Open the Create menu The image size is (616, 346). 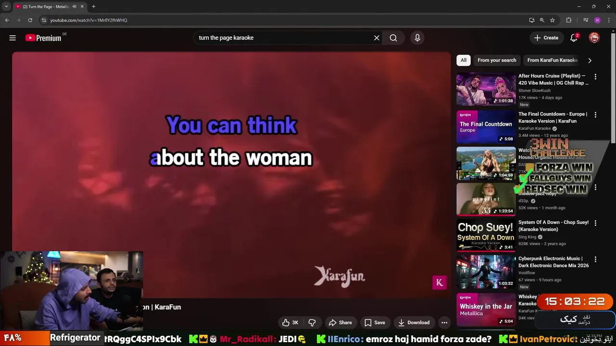pyautogui.click(x=546, y=38)
